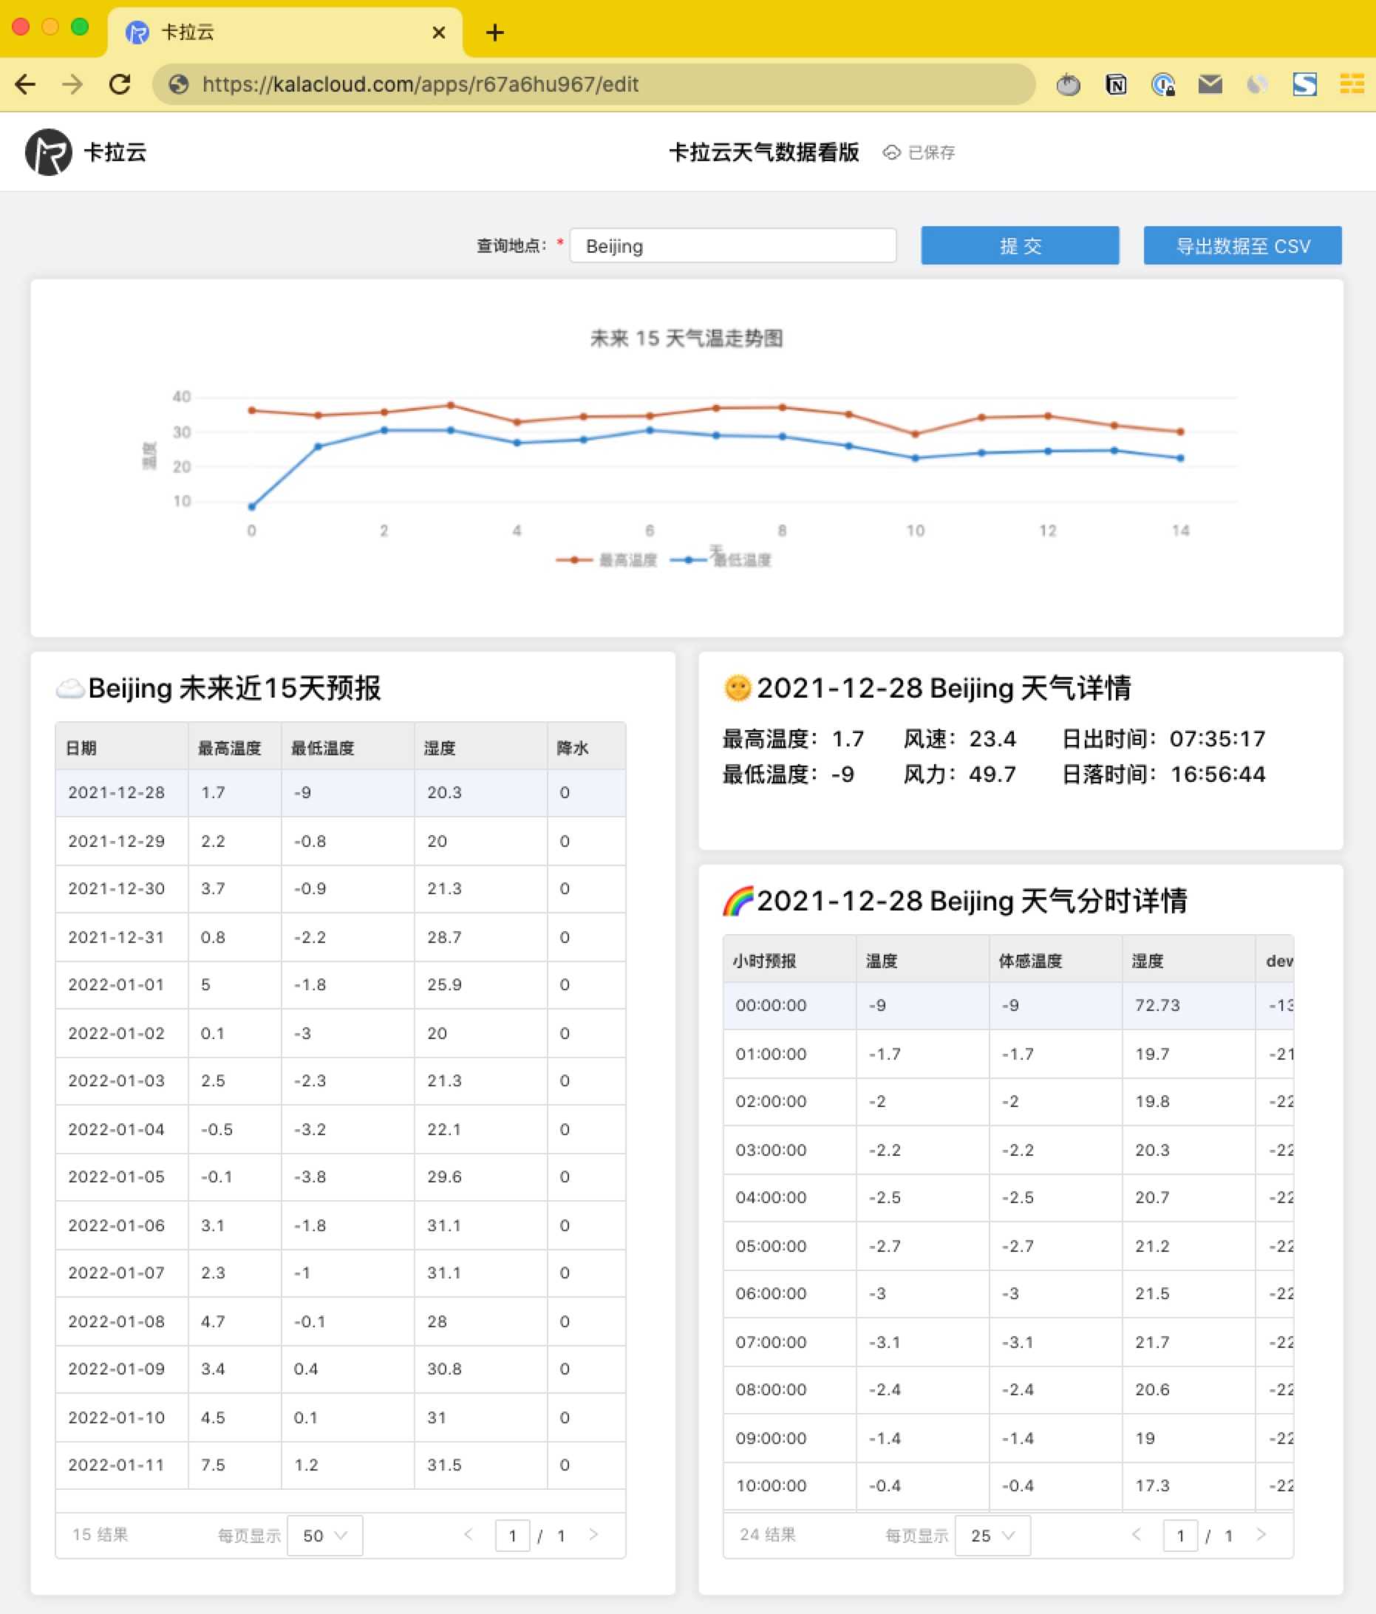The width and height of the screenshot is (1376, 1614).
Task: Open the Notion extension icon
Action: pos(1116,84)
